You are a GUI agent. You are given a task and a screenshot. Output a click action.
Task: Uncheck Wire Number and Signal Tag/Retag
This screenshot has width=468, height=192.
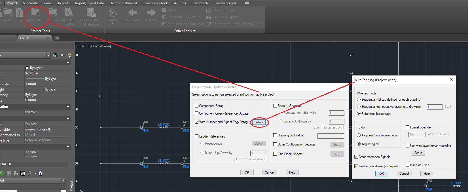196,122
